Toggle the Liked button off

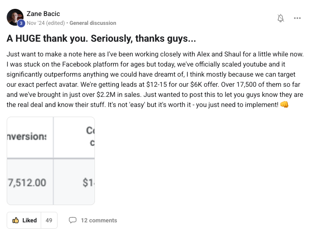tap(24, 220)
